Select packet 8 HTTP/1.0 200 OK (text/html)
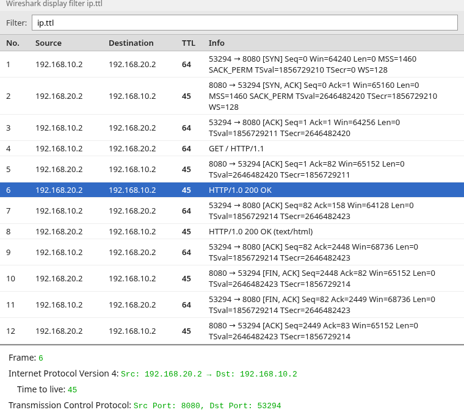The width and height of the screenshot is (464, 418). 232,231
